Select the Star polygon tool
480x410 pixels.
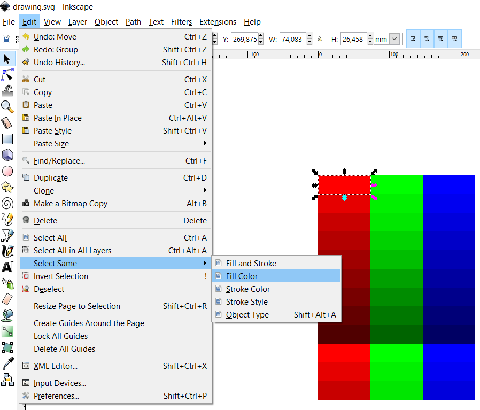(x=7, y=187)
